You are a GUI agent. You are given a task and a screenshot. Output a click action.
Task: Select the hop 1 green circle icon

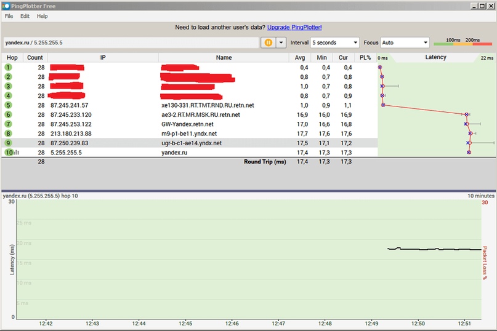click(x=9, y=67)
